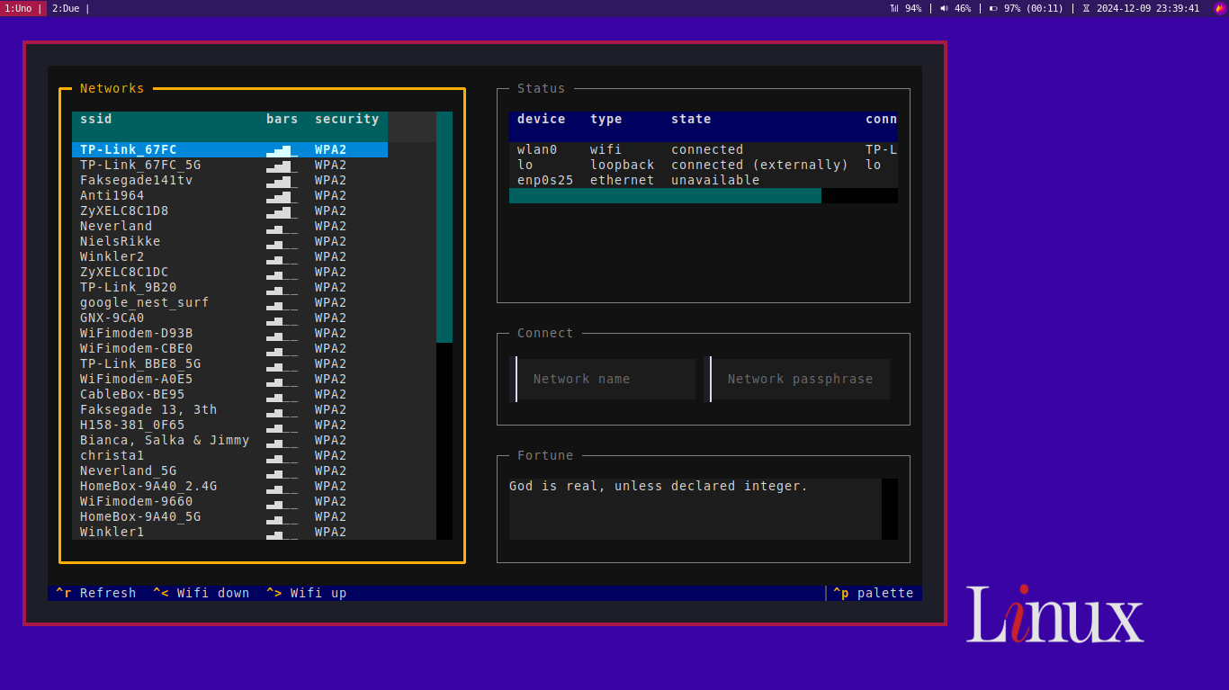This screenshot has height=690, width=1229.
Task: Click the battery icon in top bar
Action: 993,8
